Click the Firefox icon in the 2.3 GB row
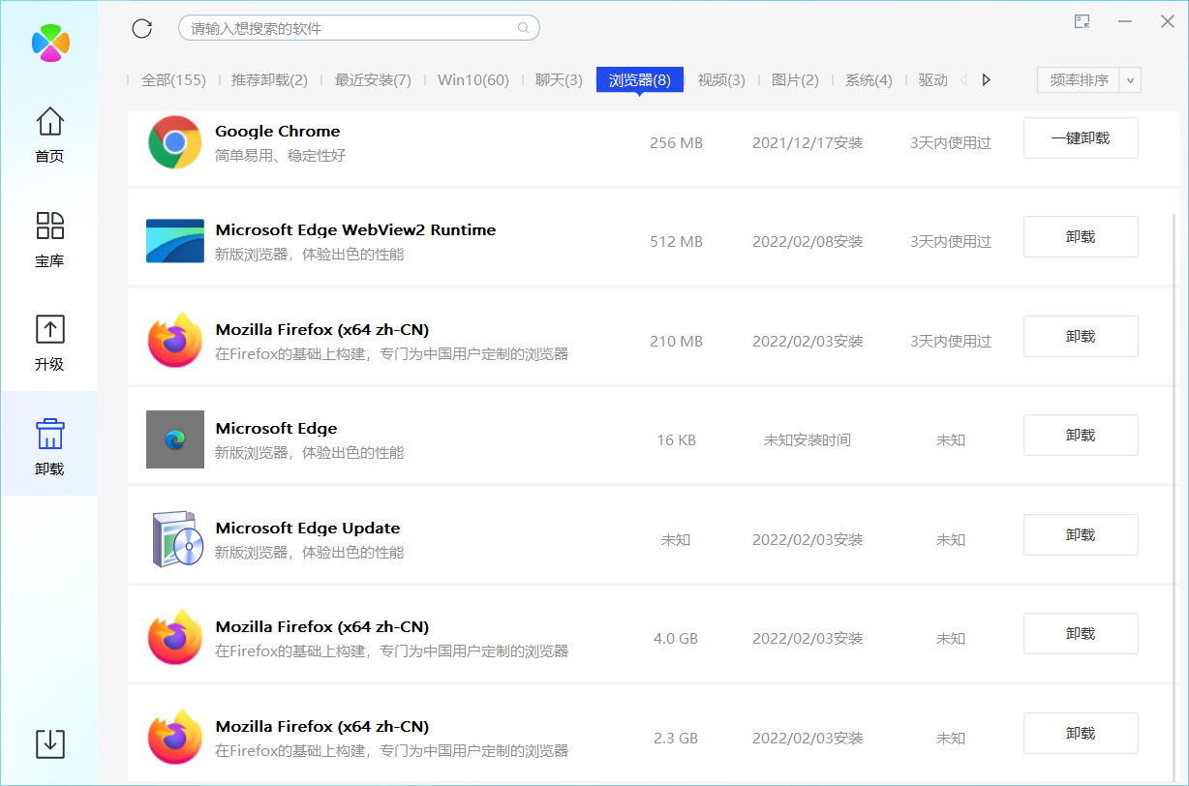The width and height of the screenshot is (1189, 786). tap(175, 738)
